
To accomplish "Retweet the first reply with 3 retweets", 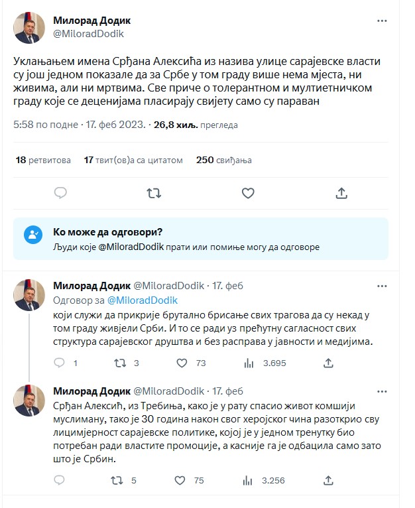I will tap(120, 363).
